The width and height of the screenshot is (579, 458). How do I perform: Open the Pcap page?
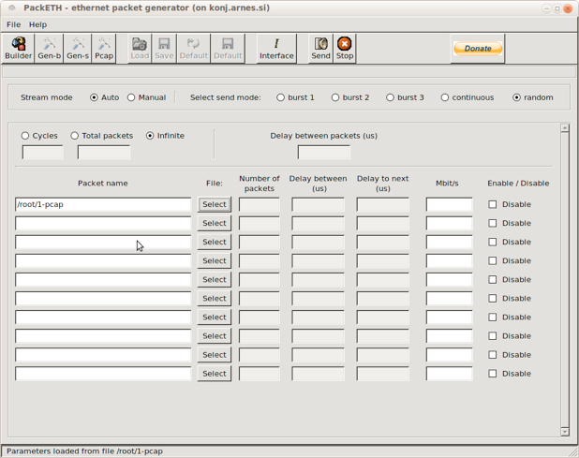click(x=104, y=49)
